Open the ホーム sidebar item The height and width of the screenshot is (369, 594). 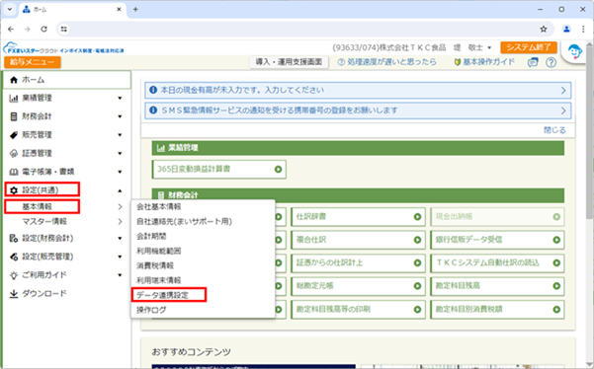(x=66, y=80)
